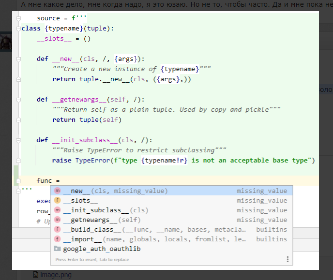Click function icon beside __build_class__ suggestion
Screen dimensions: 333x280
click(57, 229)
